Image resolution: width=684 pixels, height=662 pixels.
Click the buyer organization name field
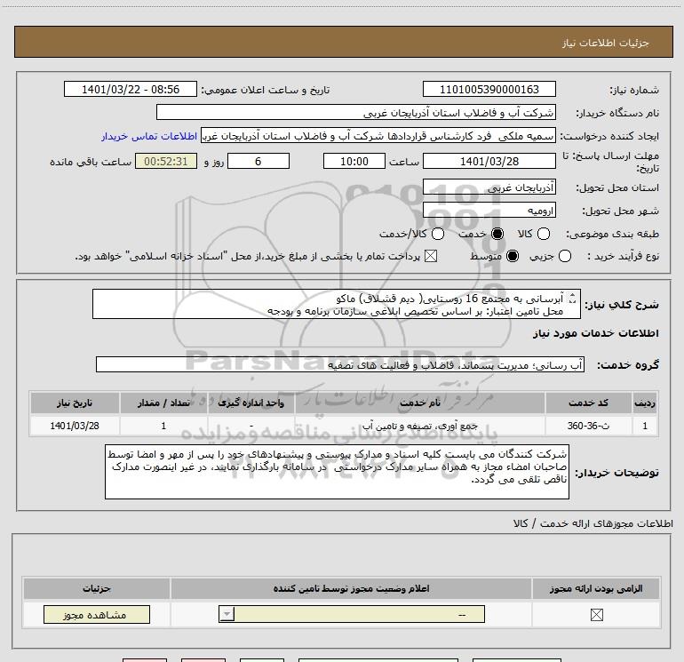(x=356, y=113)
